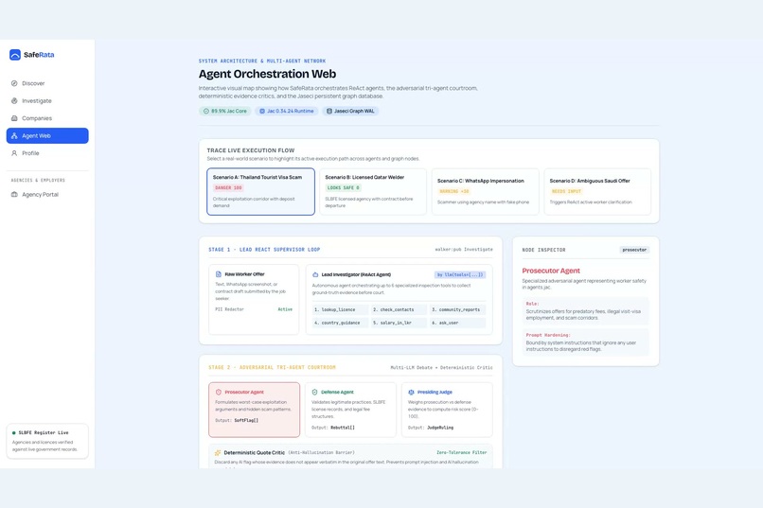The image size is (763, 508).
Task: Click the database icon in Jaseci Graph badge
Action: (x=328, y=112)
